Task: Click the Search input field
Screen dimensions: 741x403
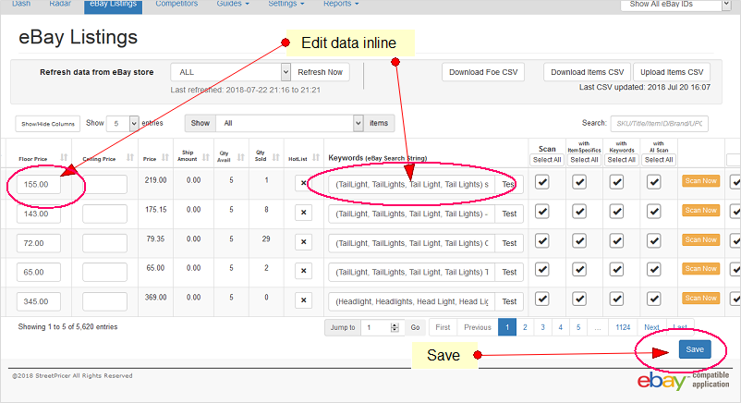Action: click(658, 123)
